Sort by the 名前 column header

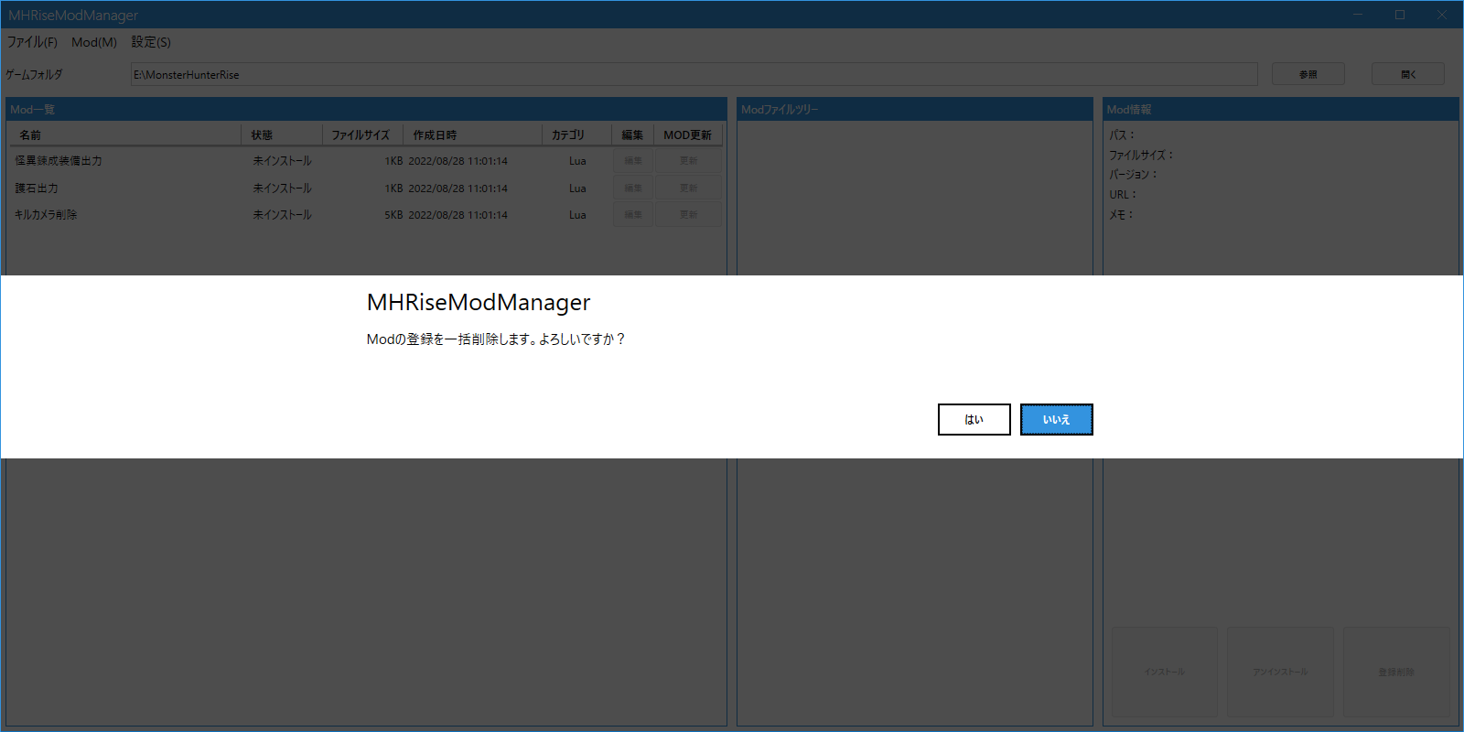point(125,135)
